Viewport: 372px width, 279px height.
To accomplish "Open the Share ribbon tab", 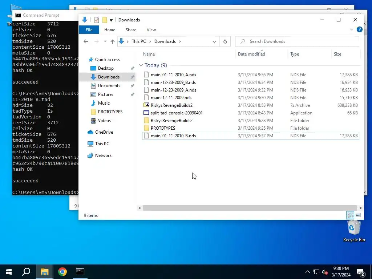I will [131, 30].
